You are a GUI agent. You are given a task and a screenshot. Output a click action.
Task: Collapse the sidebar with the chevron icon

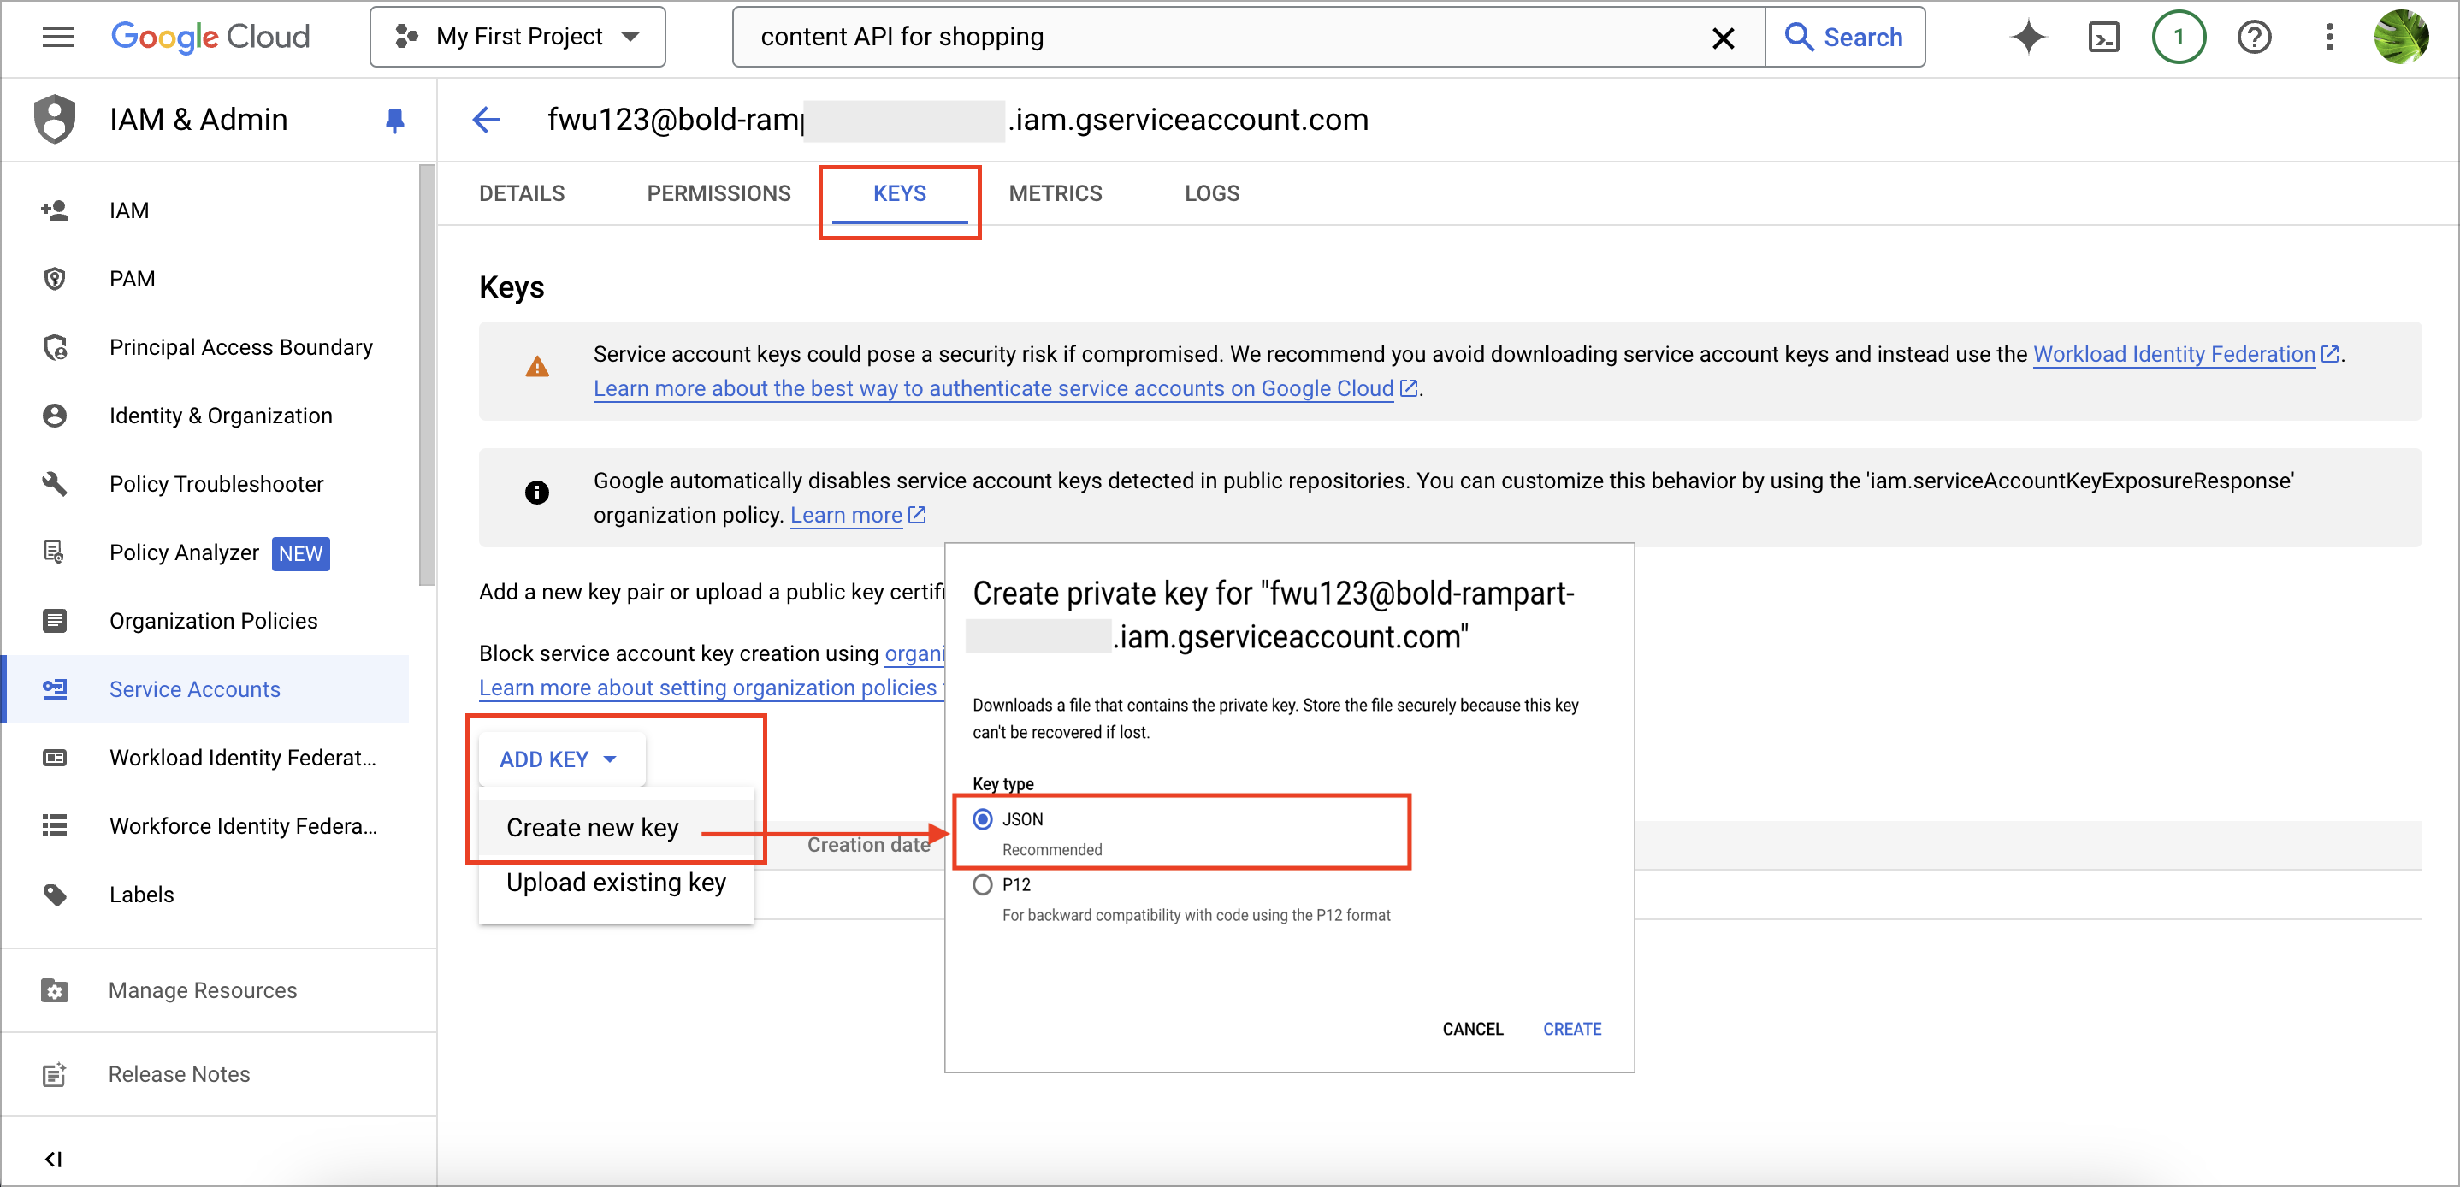(x=54, y=1160)
